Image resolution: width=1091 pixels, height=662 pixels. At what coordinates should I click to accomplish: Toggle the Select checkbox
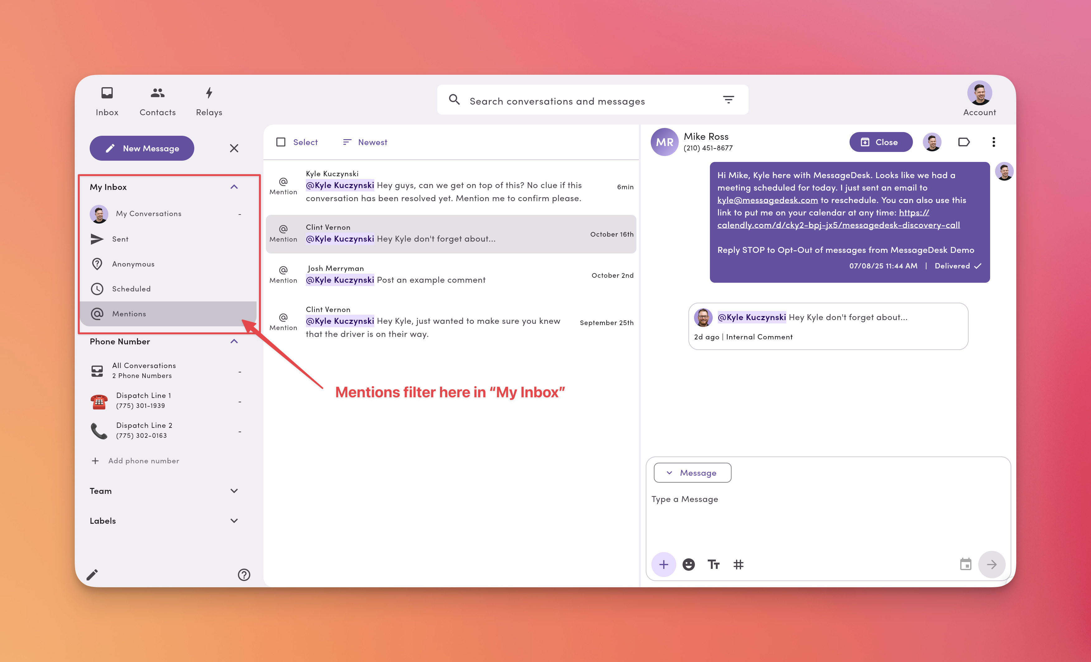[281, 142]
